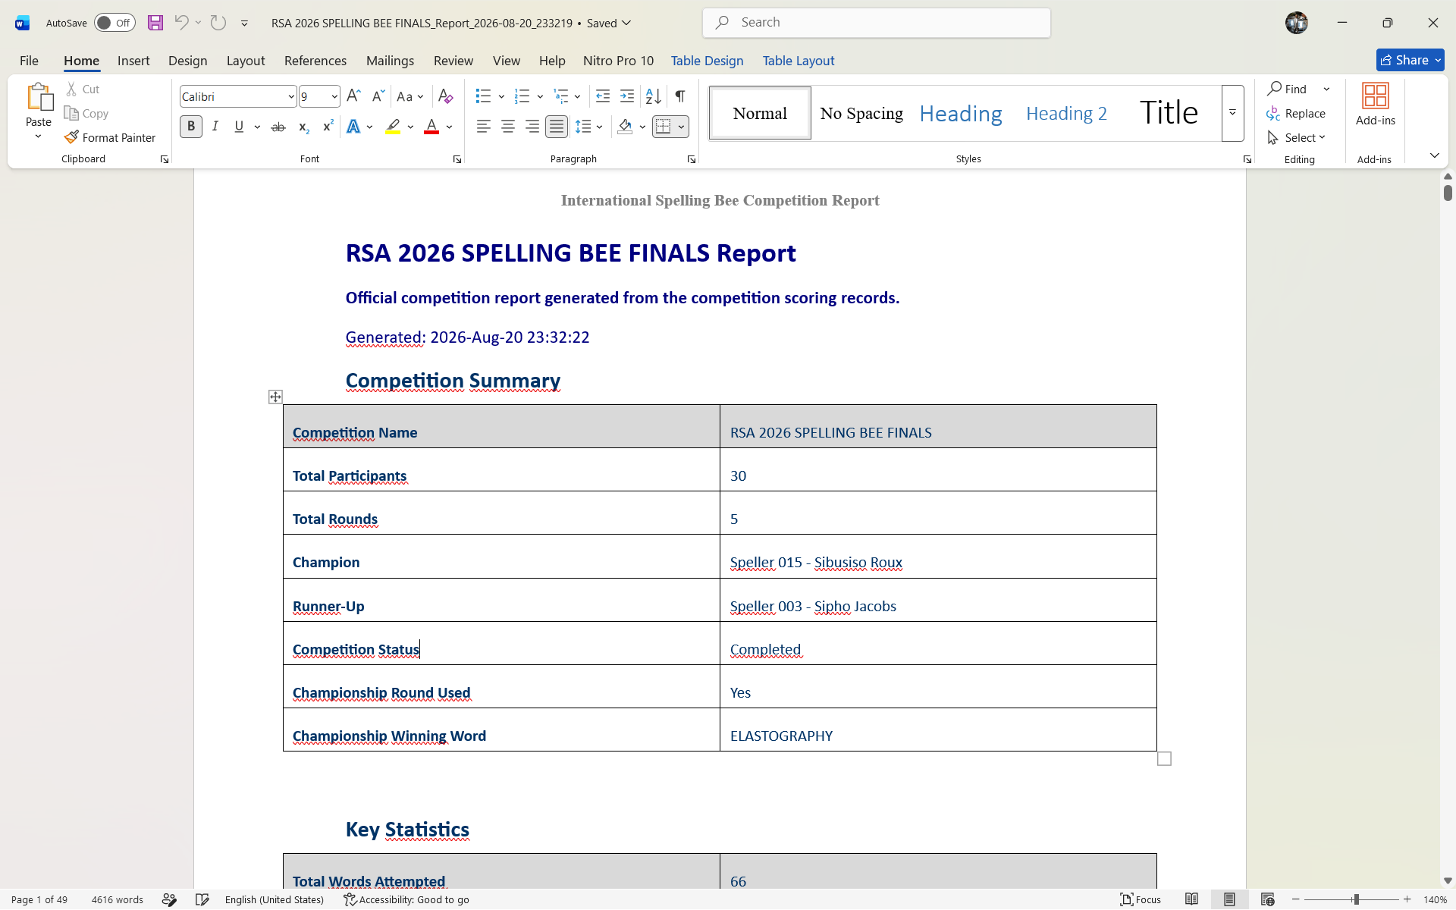The height and width of the screenshot is (910, 1456).
Task: Open Focus mode from status bar
Action: [1141, 899]
